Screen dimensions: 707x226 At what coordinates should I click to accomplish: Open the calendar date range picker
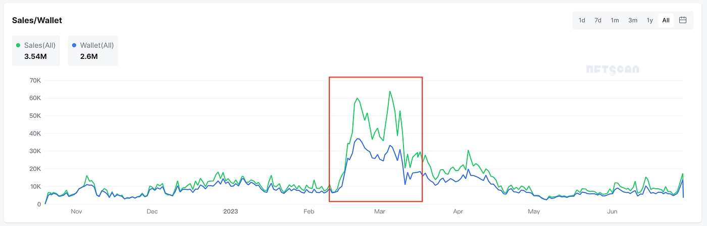(x=683, y=20)
